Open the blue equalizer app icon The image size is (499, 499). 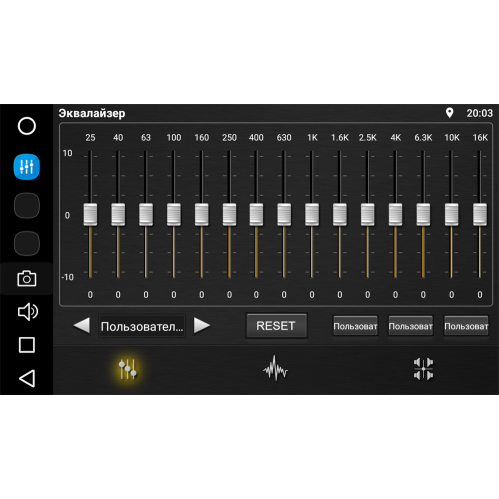[x=27, y=167]
